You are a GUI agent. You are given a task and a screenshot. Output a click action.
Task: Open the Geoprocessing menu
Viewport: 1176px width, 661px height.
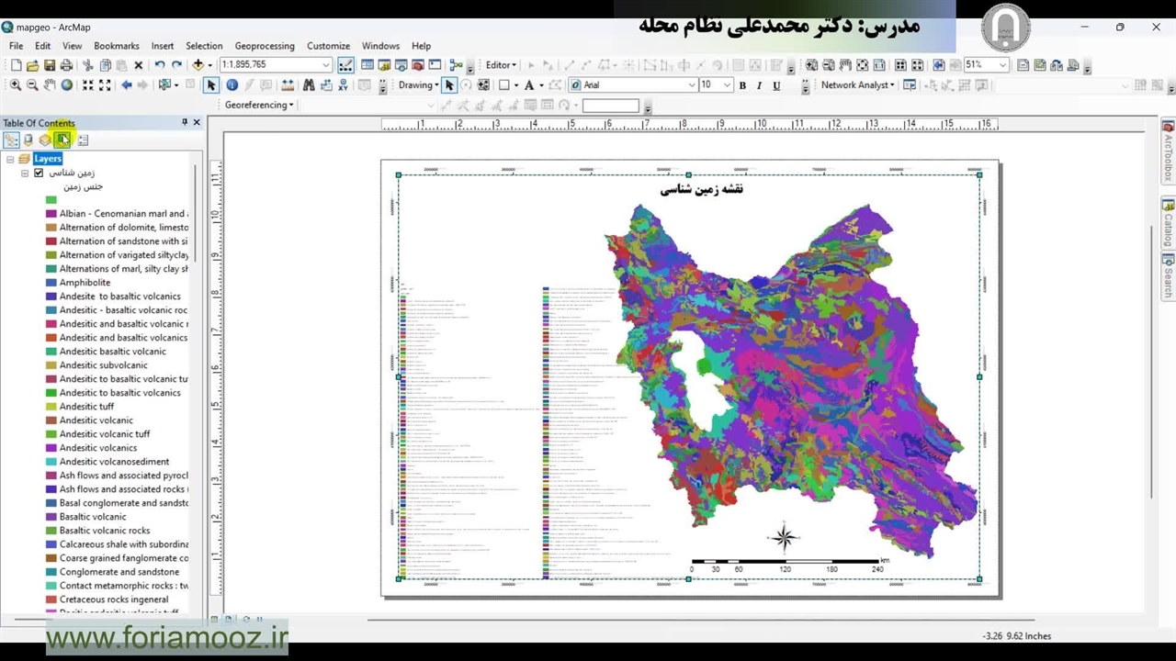(265, 46)
